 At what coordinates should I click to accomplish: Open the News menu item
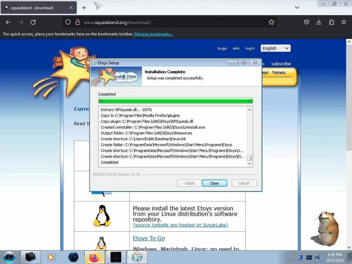click(278, 73)
